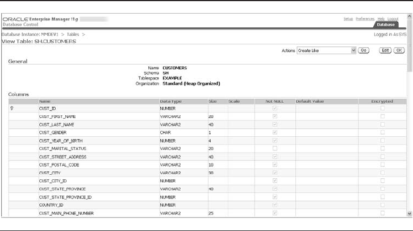
Task: Open the Help link in header
Action: 381,19
